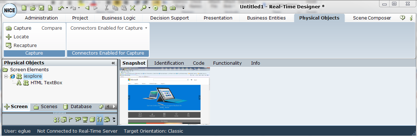417x137 pixels.
Task: Open Connectors Enabled for Capture dropdown
Action: click(x=109, y=28)
